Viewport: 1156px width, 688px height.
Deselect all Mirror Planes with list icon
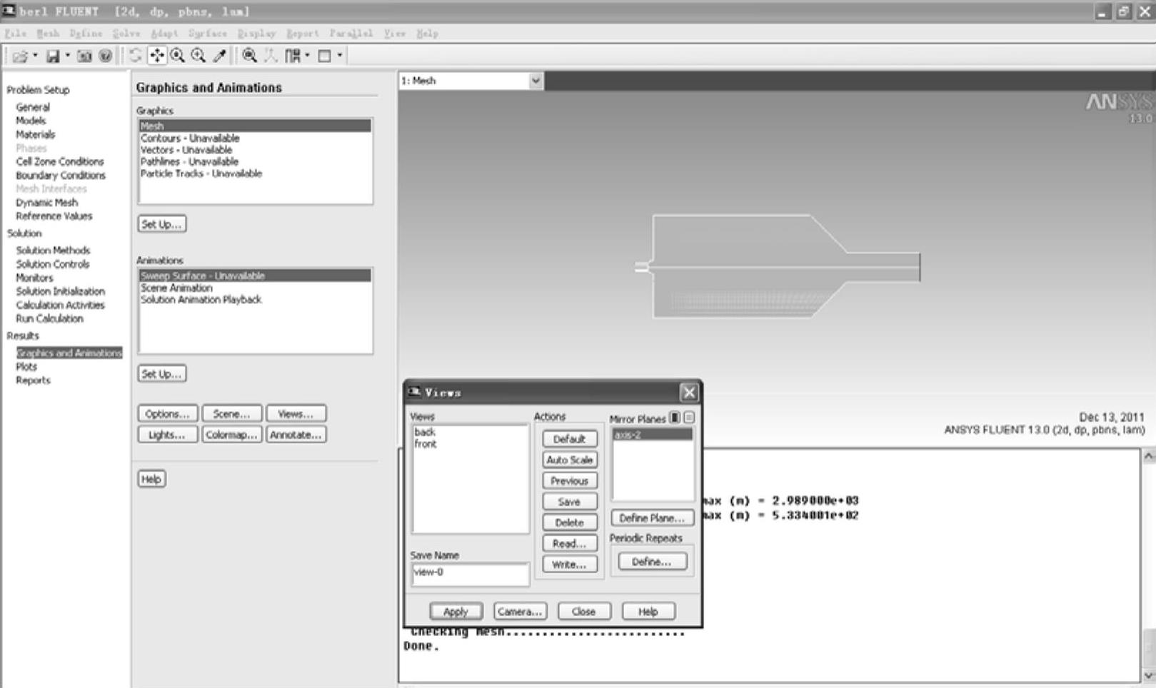(688, 418)
